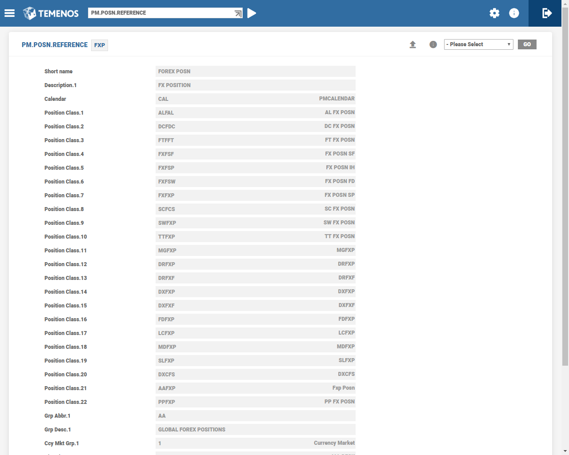Viewport: 569px width, 455px height.
Task: Run command with the play button
Action: tap(252, 13)
